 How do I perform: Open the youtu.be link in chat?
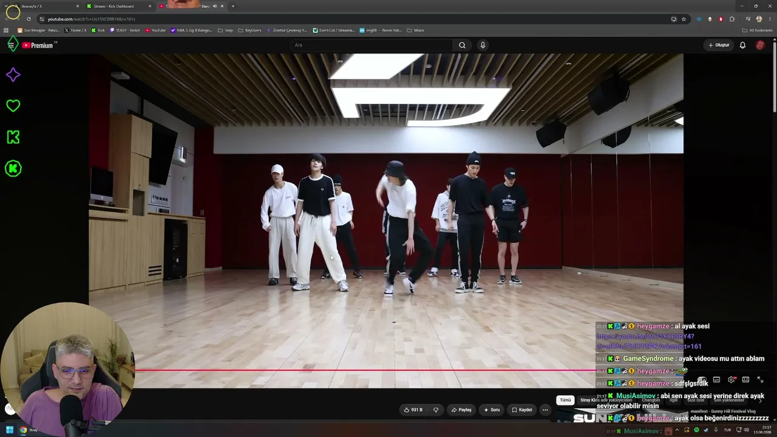(648, 341)
